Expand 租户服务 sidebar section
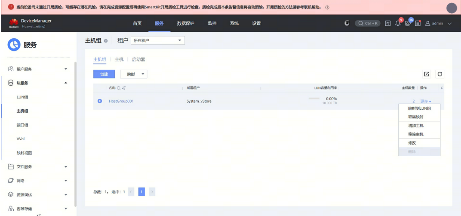Viewport: 461px width, 216px height. pyautogui.click(x=66, y=69)
